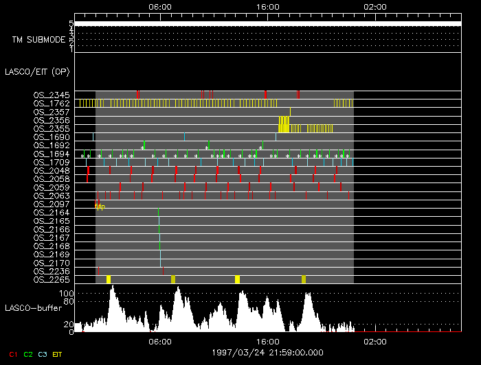Click the 02:00 tick label on bottom axis
Screen dimensions: 481x365
point(375,341)
